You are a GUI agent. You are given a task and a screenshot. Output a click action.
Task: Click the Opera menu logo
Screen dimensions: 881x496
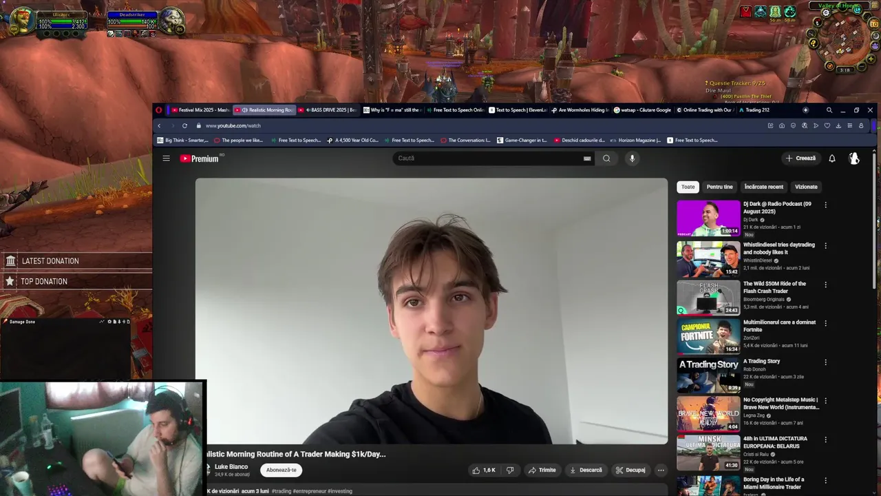point(158,110)
